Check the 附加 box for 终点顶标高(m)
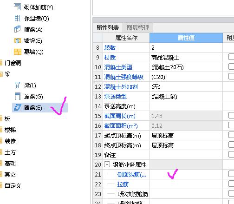Screen dimensions: 234x204 231,145
